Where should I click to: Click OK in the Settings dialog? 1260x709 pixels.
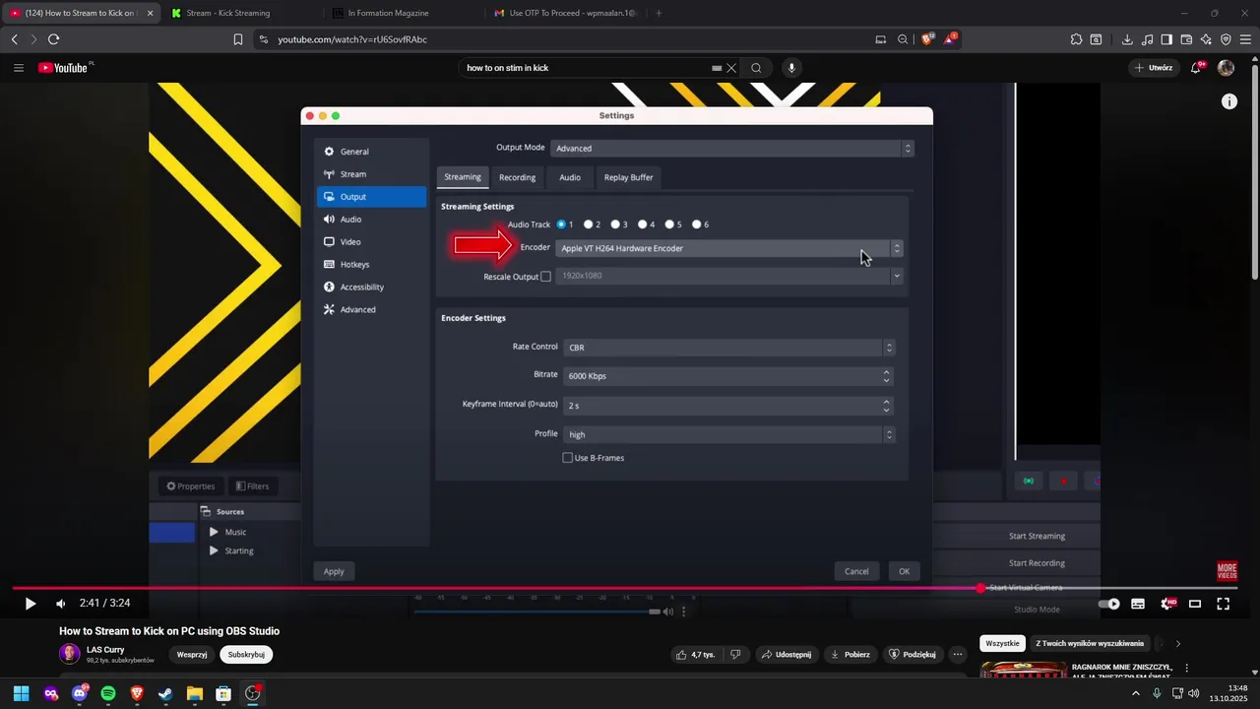(x=904, y=571)
